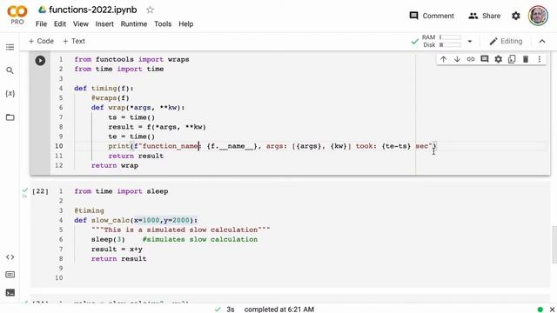Click the 'completed at 6:21 AM' status text

(278, 310)
